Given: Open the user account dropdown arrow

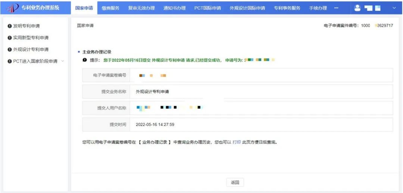Looking at the screenshot, I should pyautogui.click(x=394, y=8).
